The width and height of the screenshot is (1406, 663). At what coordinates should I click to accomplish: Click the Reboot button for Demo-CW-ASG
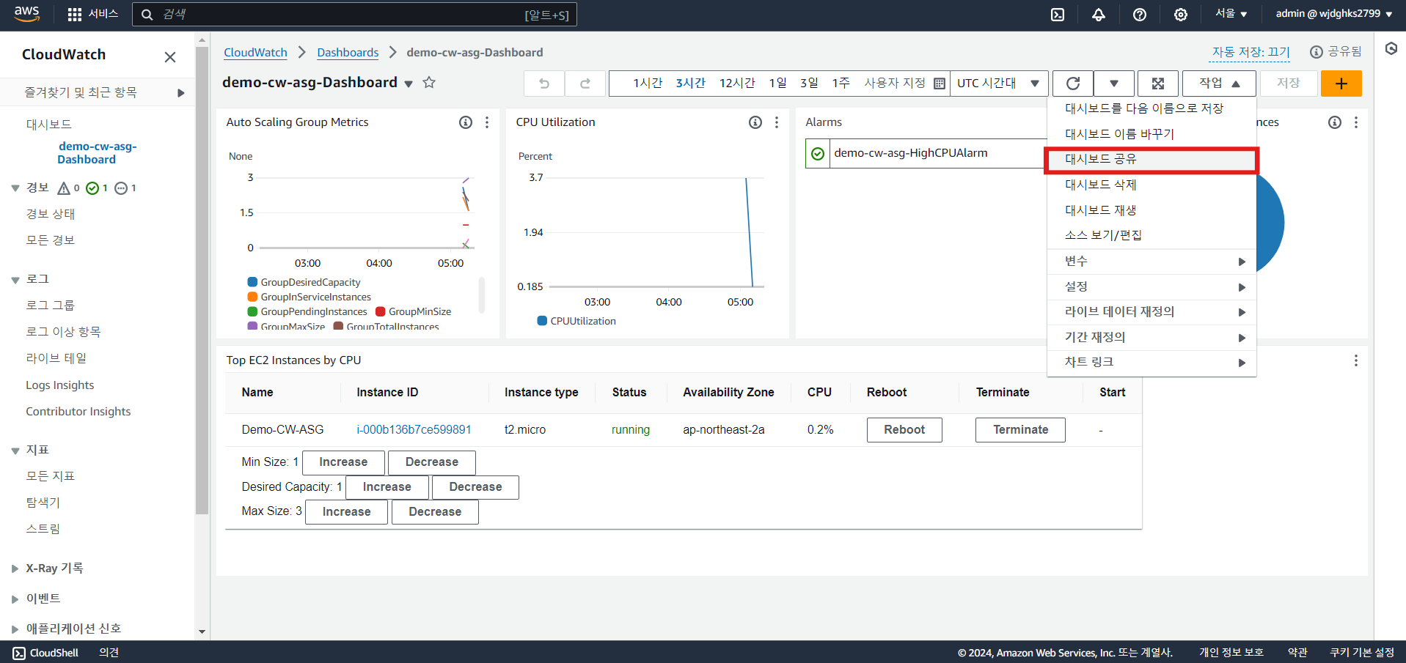click(904, 430)
